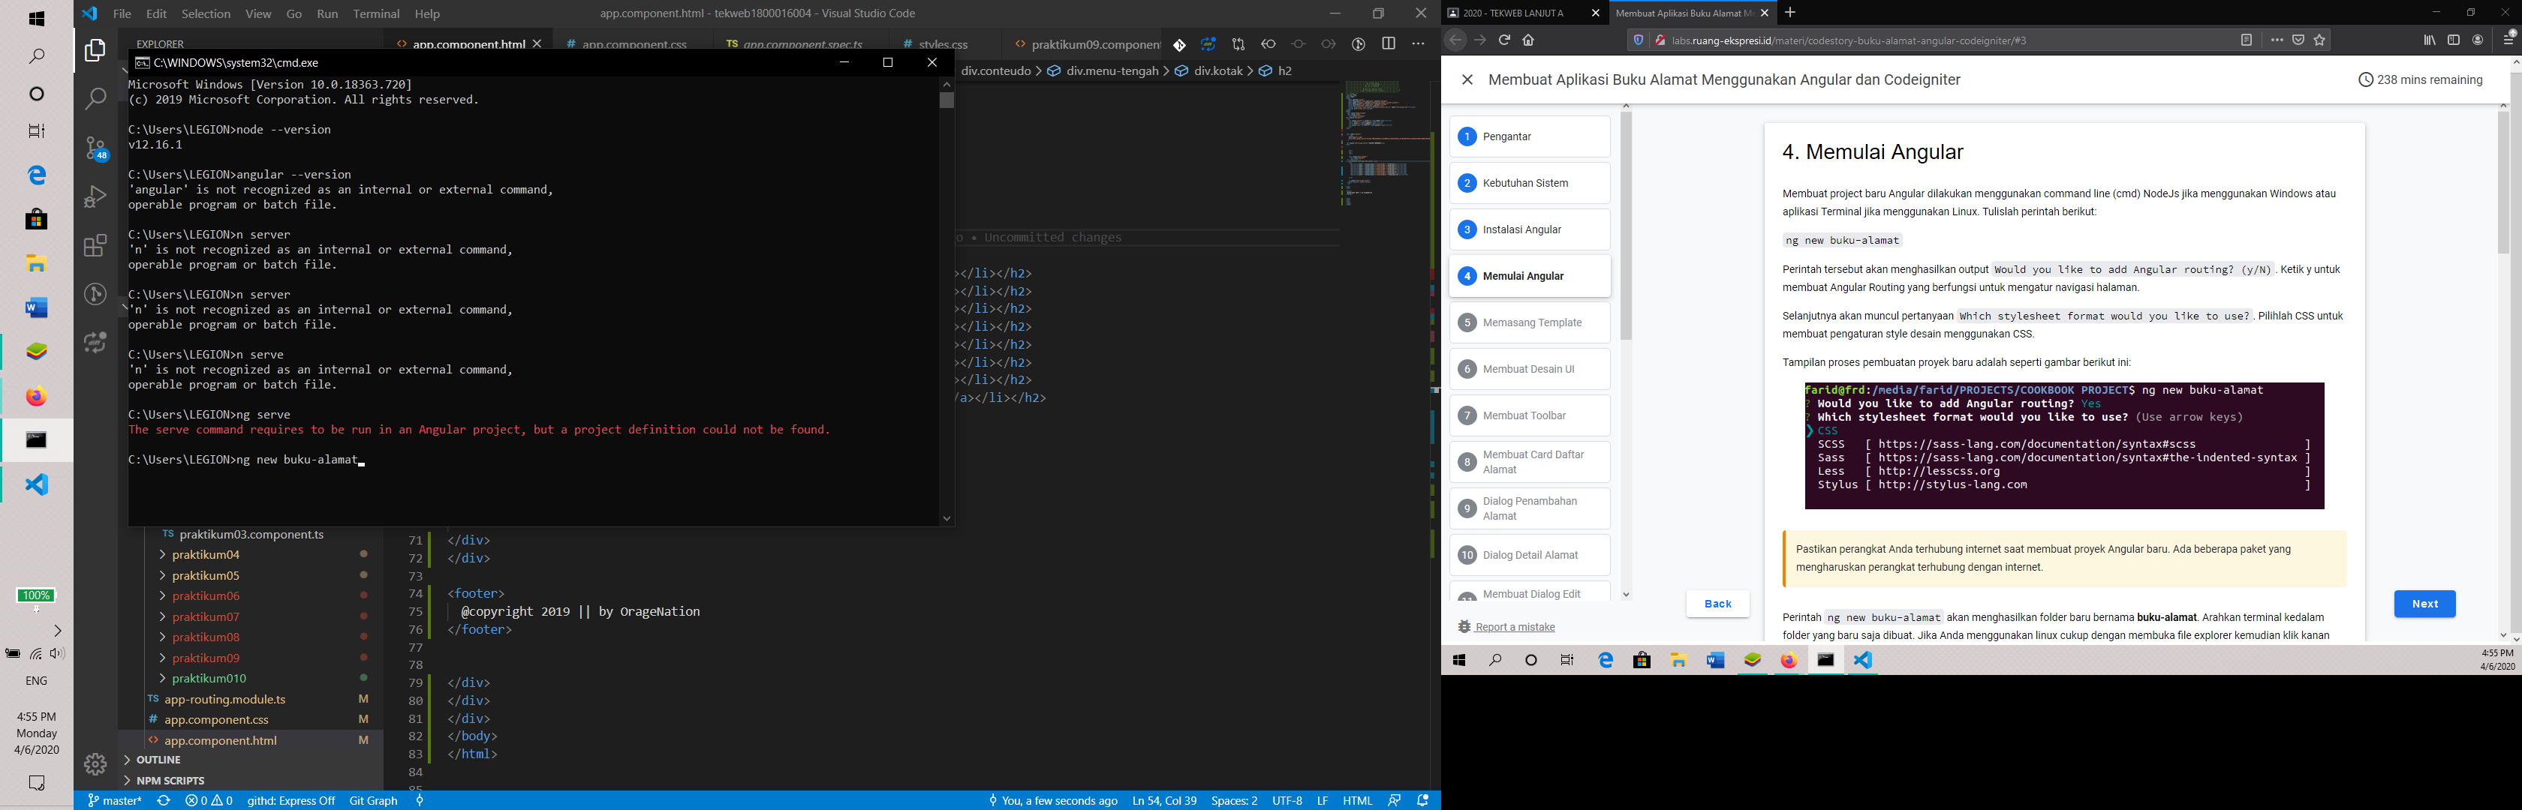The width and height of the screenshot is (2522, 810).
Task: Go to step 3 Instalasi Angular
Action: (1529, 230)
